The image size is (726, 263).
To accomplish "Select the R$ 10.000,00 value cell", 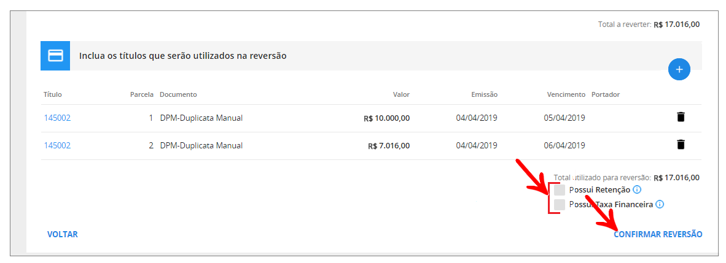I will click(386, 118).
